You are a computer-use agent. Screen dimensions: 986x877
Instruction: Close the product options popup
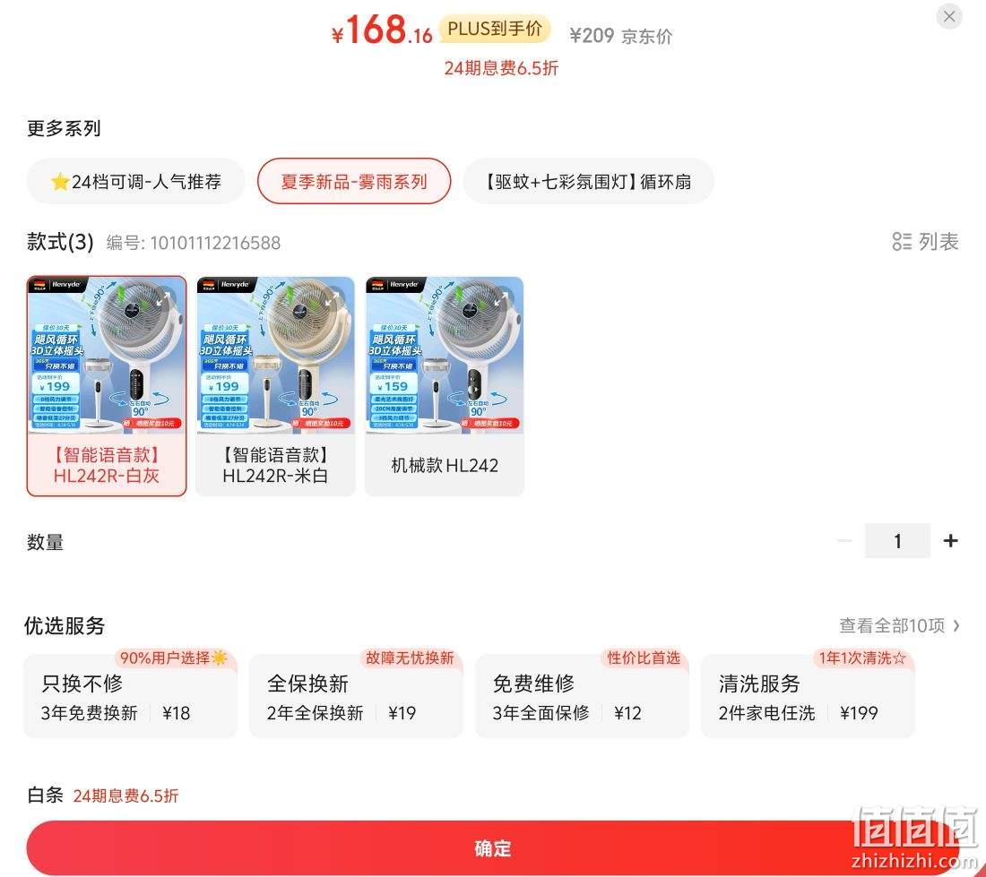949,16
